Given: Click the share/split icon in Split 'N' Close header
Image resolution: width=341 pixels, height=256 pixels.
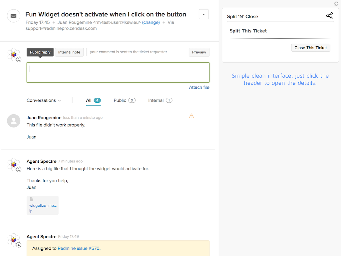Looking at the screenshot, I should pyautogui.click(x=329, y=16).
